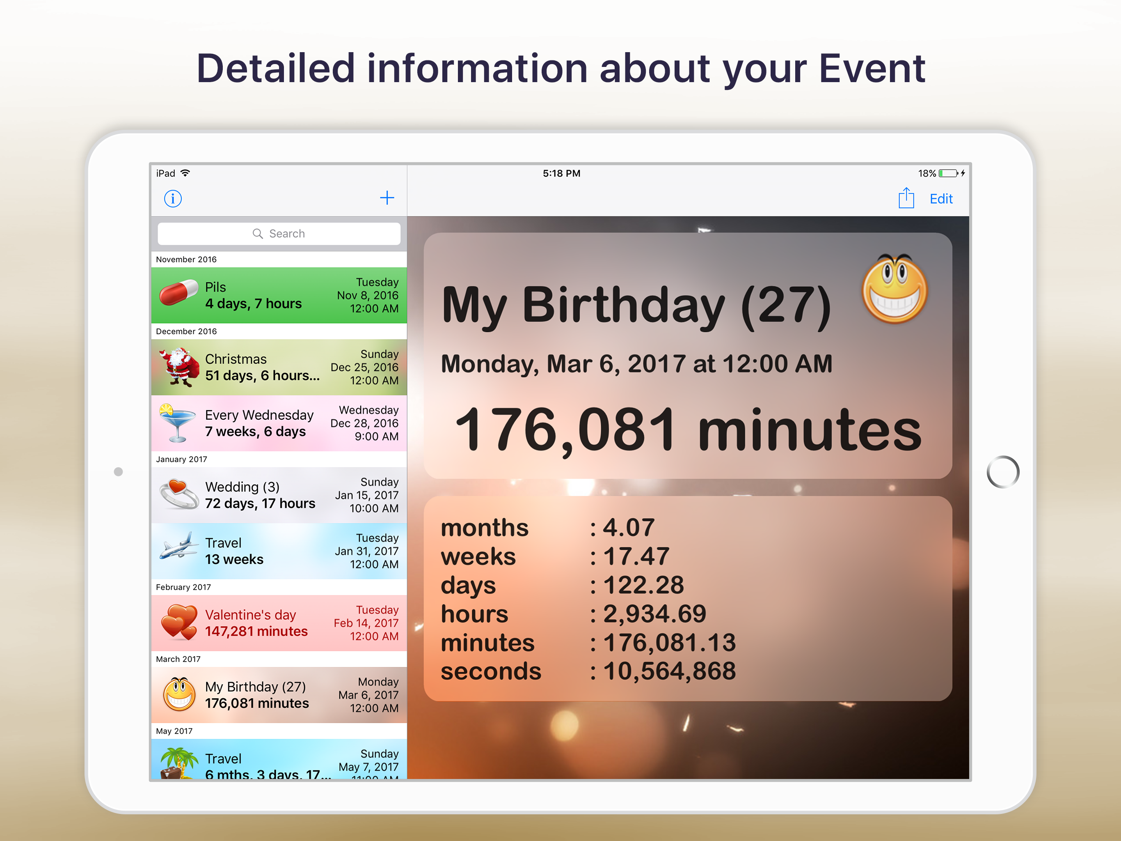Open the Valentine's day countdown

coord(279,623)
